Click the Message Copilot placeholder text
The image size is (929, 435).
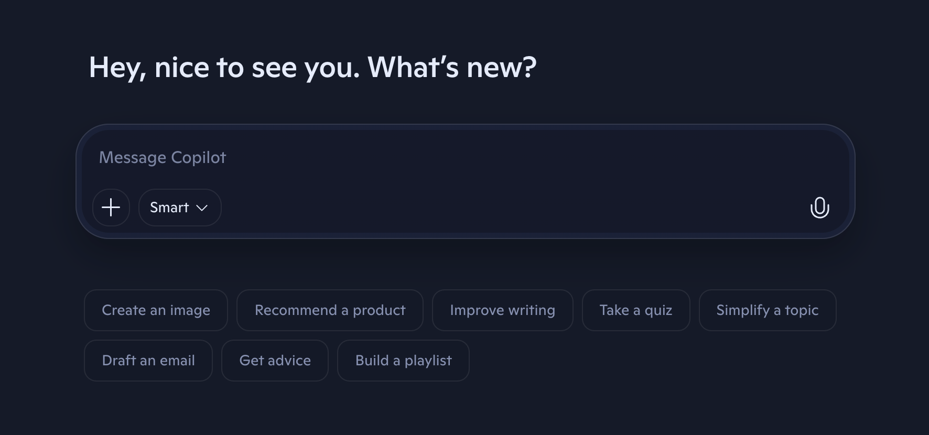point(163,157)
